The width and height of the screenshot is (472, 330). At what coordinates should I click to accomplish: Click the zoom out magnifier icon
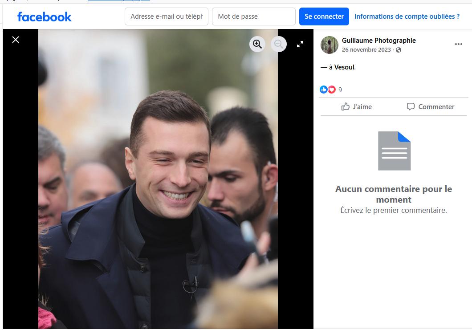point(279,44)
